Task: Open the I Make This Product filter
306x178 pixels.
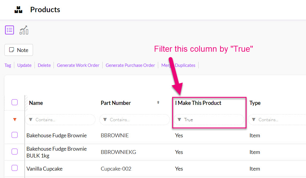Action: click(x=209, y=120)
